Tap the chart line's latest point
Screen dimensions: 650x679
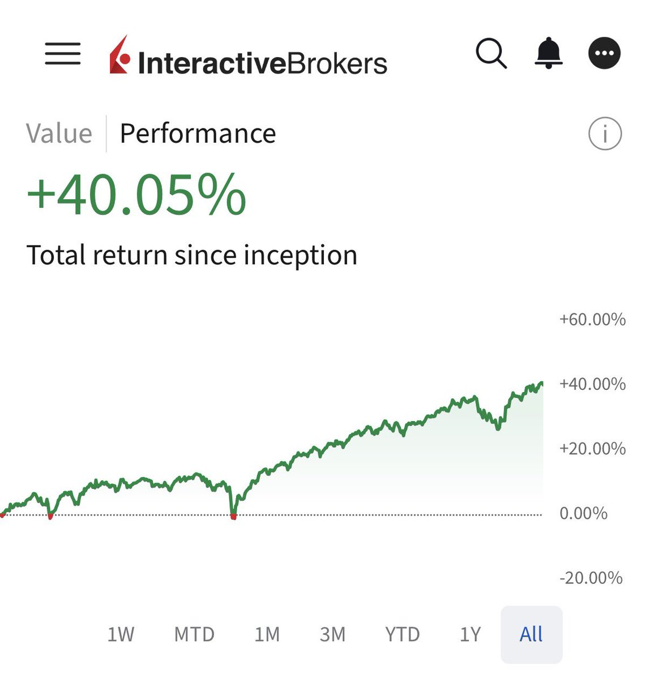[541, 384]
